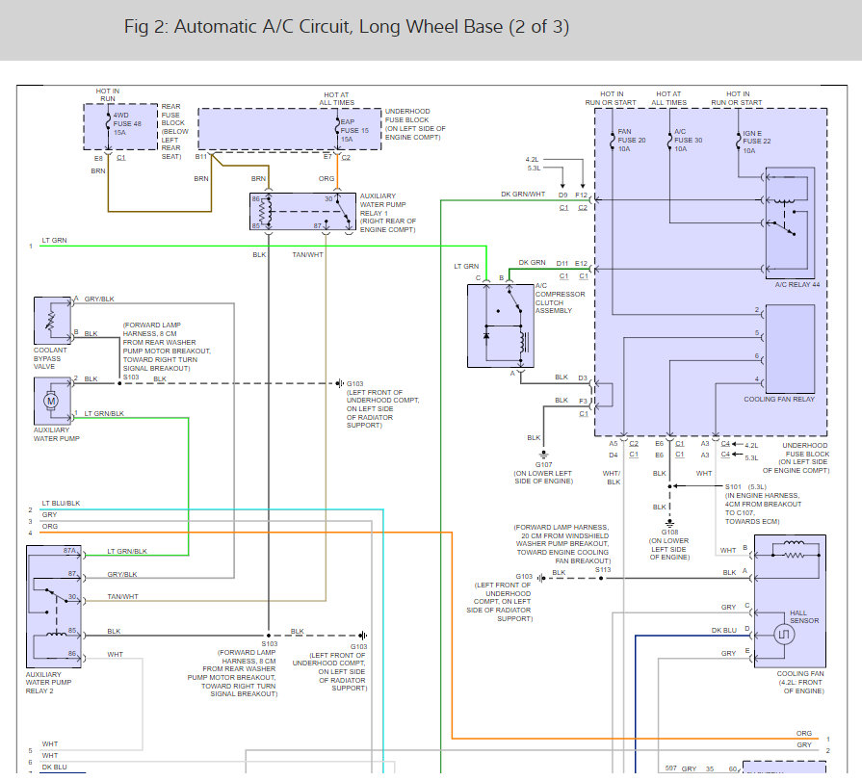This screenshot has height=781, width=862.
Task: Click the diode symbol inside compressor clutch assembly
Action: pos(486,334)
